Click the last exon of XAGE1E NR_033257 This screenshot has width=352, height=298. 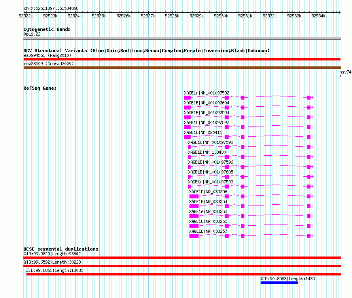pyautogui.click(x=309, y=236)
